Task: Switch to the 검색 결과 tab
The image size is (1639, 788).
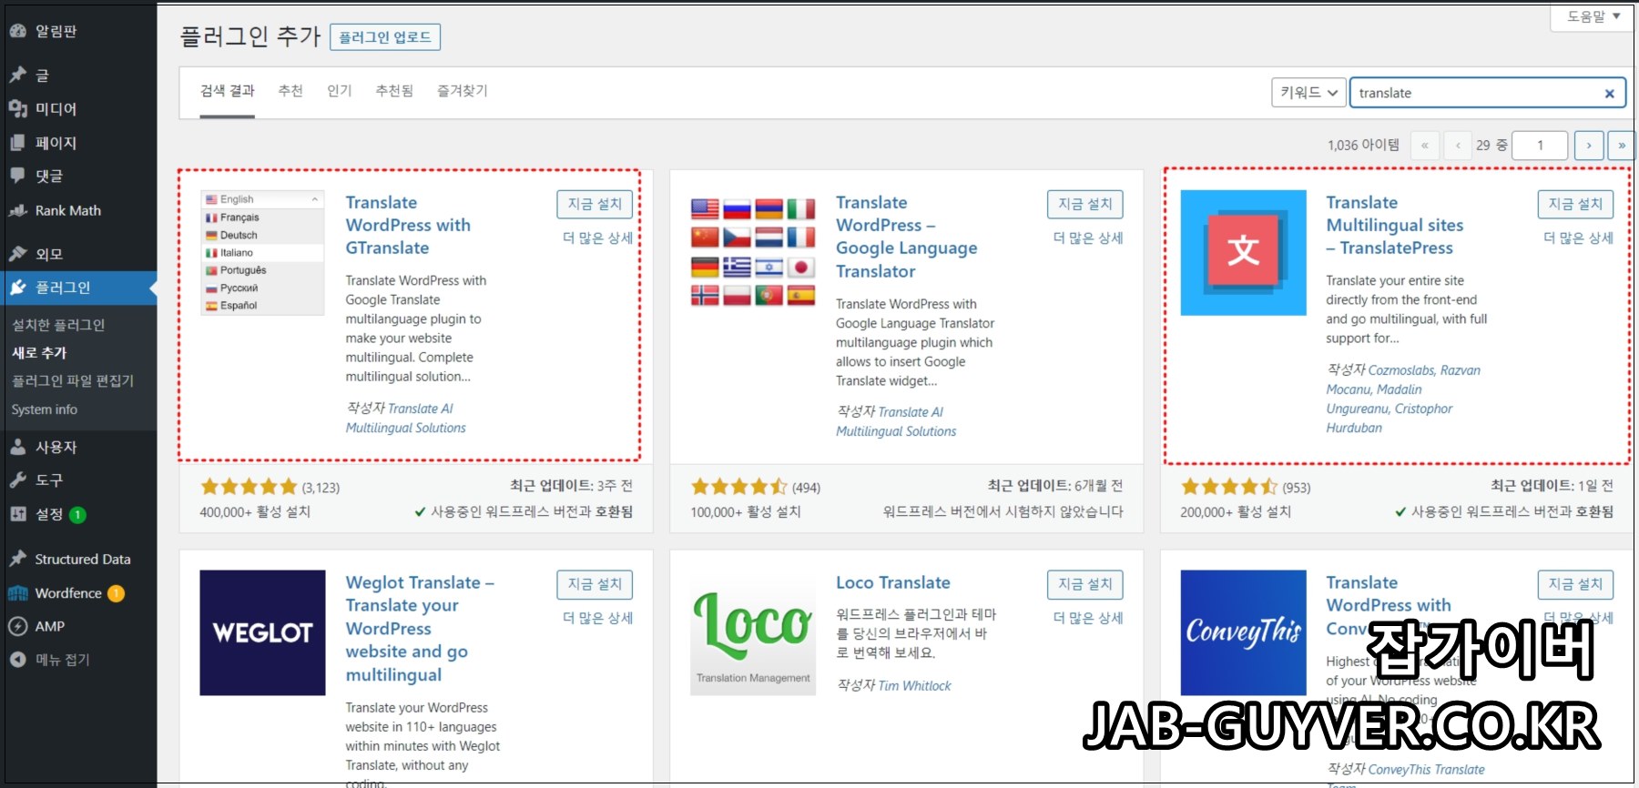Action: click(x=228, y=91)
